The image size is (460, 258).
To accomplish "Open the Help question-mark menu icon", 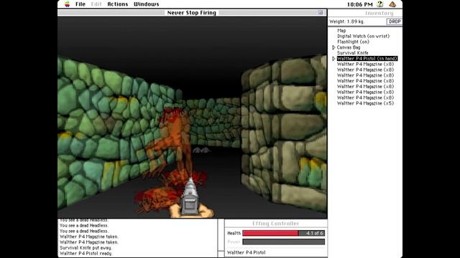I will [380, 4].
